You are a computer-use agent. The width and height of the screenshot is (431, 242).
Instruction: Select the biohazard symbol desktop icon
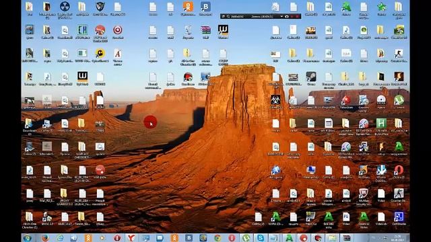[275, 100]
